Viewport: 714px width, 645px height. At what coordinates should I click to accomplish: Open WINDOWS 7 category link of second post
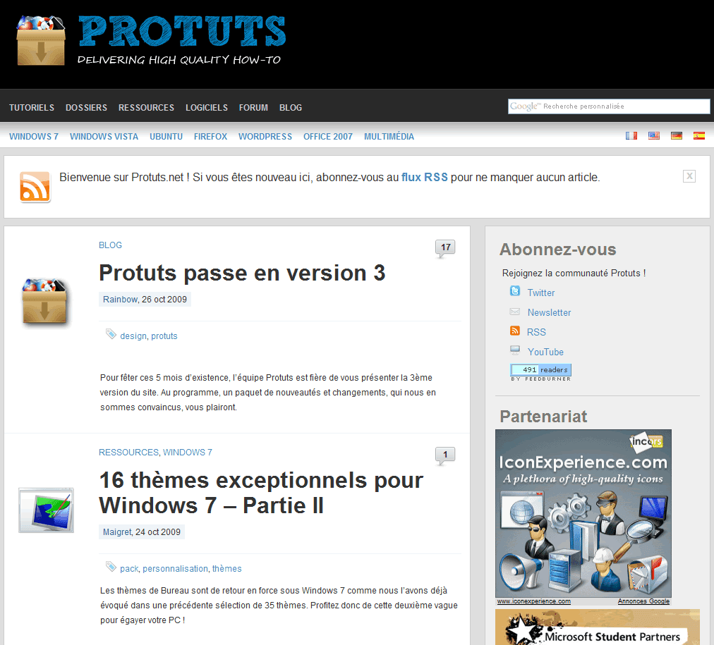(188, 453)
